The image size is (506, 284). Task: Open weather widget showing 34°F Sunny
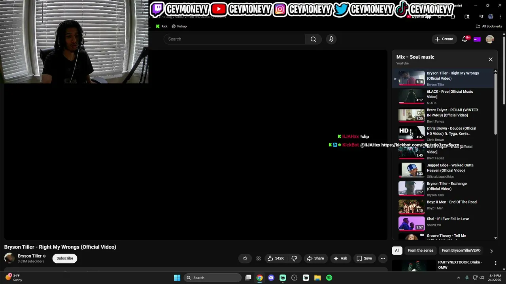14,278
